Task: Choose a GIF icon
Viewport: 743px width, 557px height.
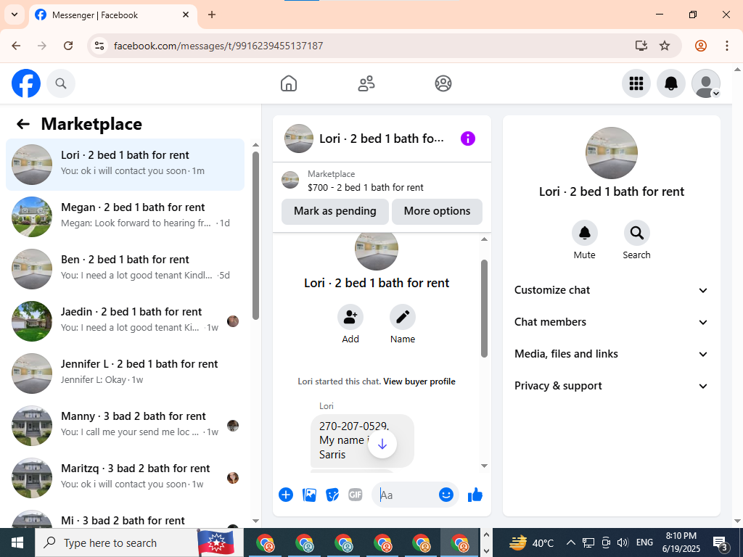Action: coord(356,495)
